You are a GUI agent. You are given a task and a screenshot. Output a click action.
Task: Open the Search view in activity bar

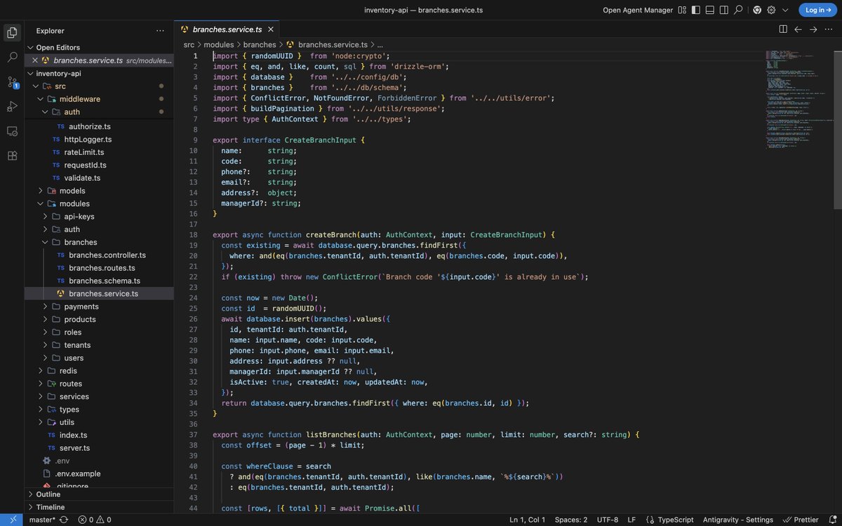(x=12, y=57)
